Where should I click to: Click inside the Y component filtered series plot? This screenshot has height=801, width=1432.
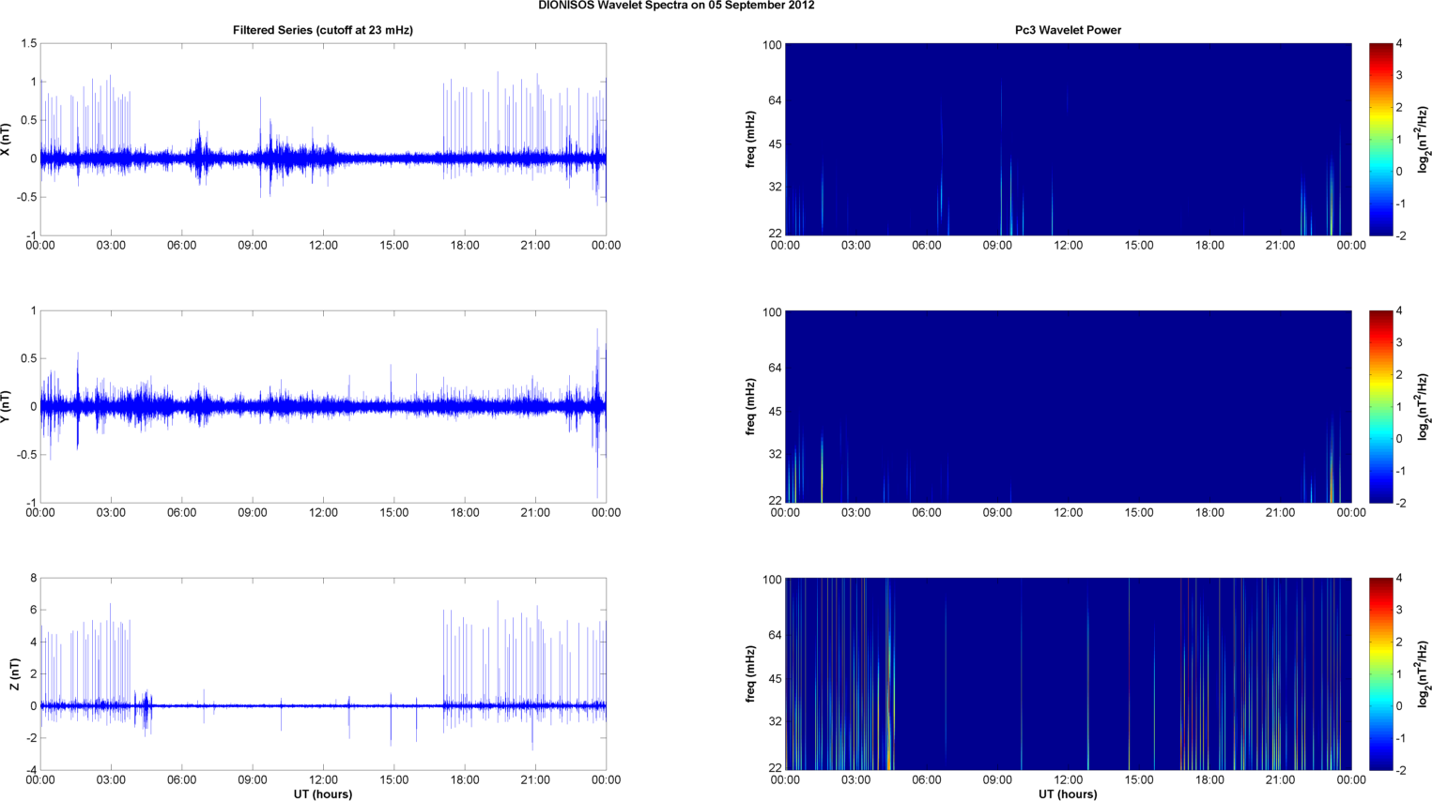(323, 407)
